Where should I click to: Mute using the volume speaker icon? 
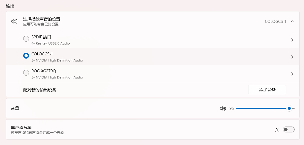(223, 108)
